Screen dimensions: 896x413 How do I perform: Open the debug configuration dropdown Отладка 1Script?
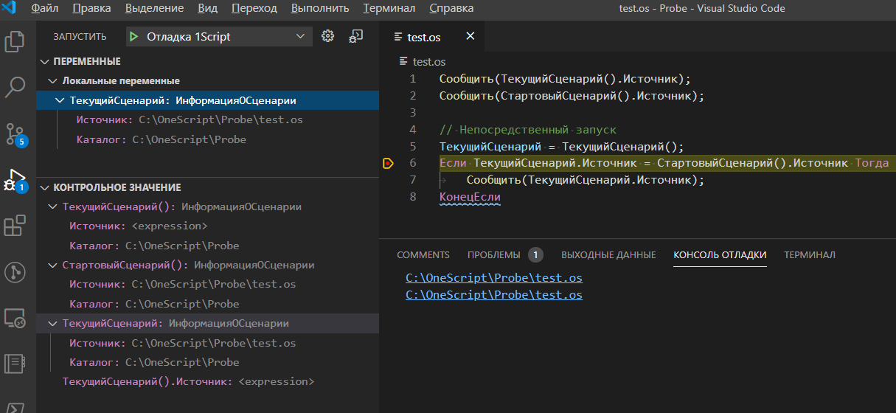click(219, 36)
